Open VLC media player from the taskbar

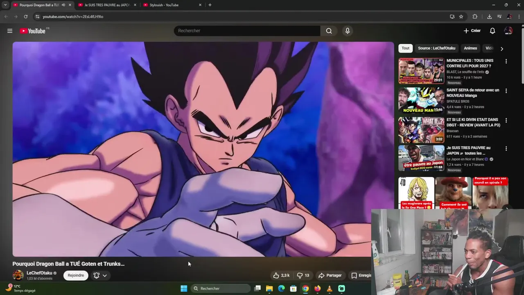coord(330,288)
